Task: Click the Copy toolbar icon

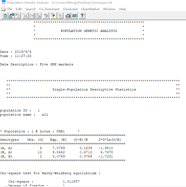Action: pos(32,16)
